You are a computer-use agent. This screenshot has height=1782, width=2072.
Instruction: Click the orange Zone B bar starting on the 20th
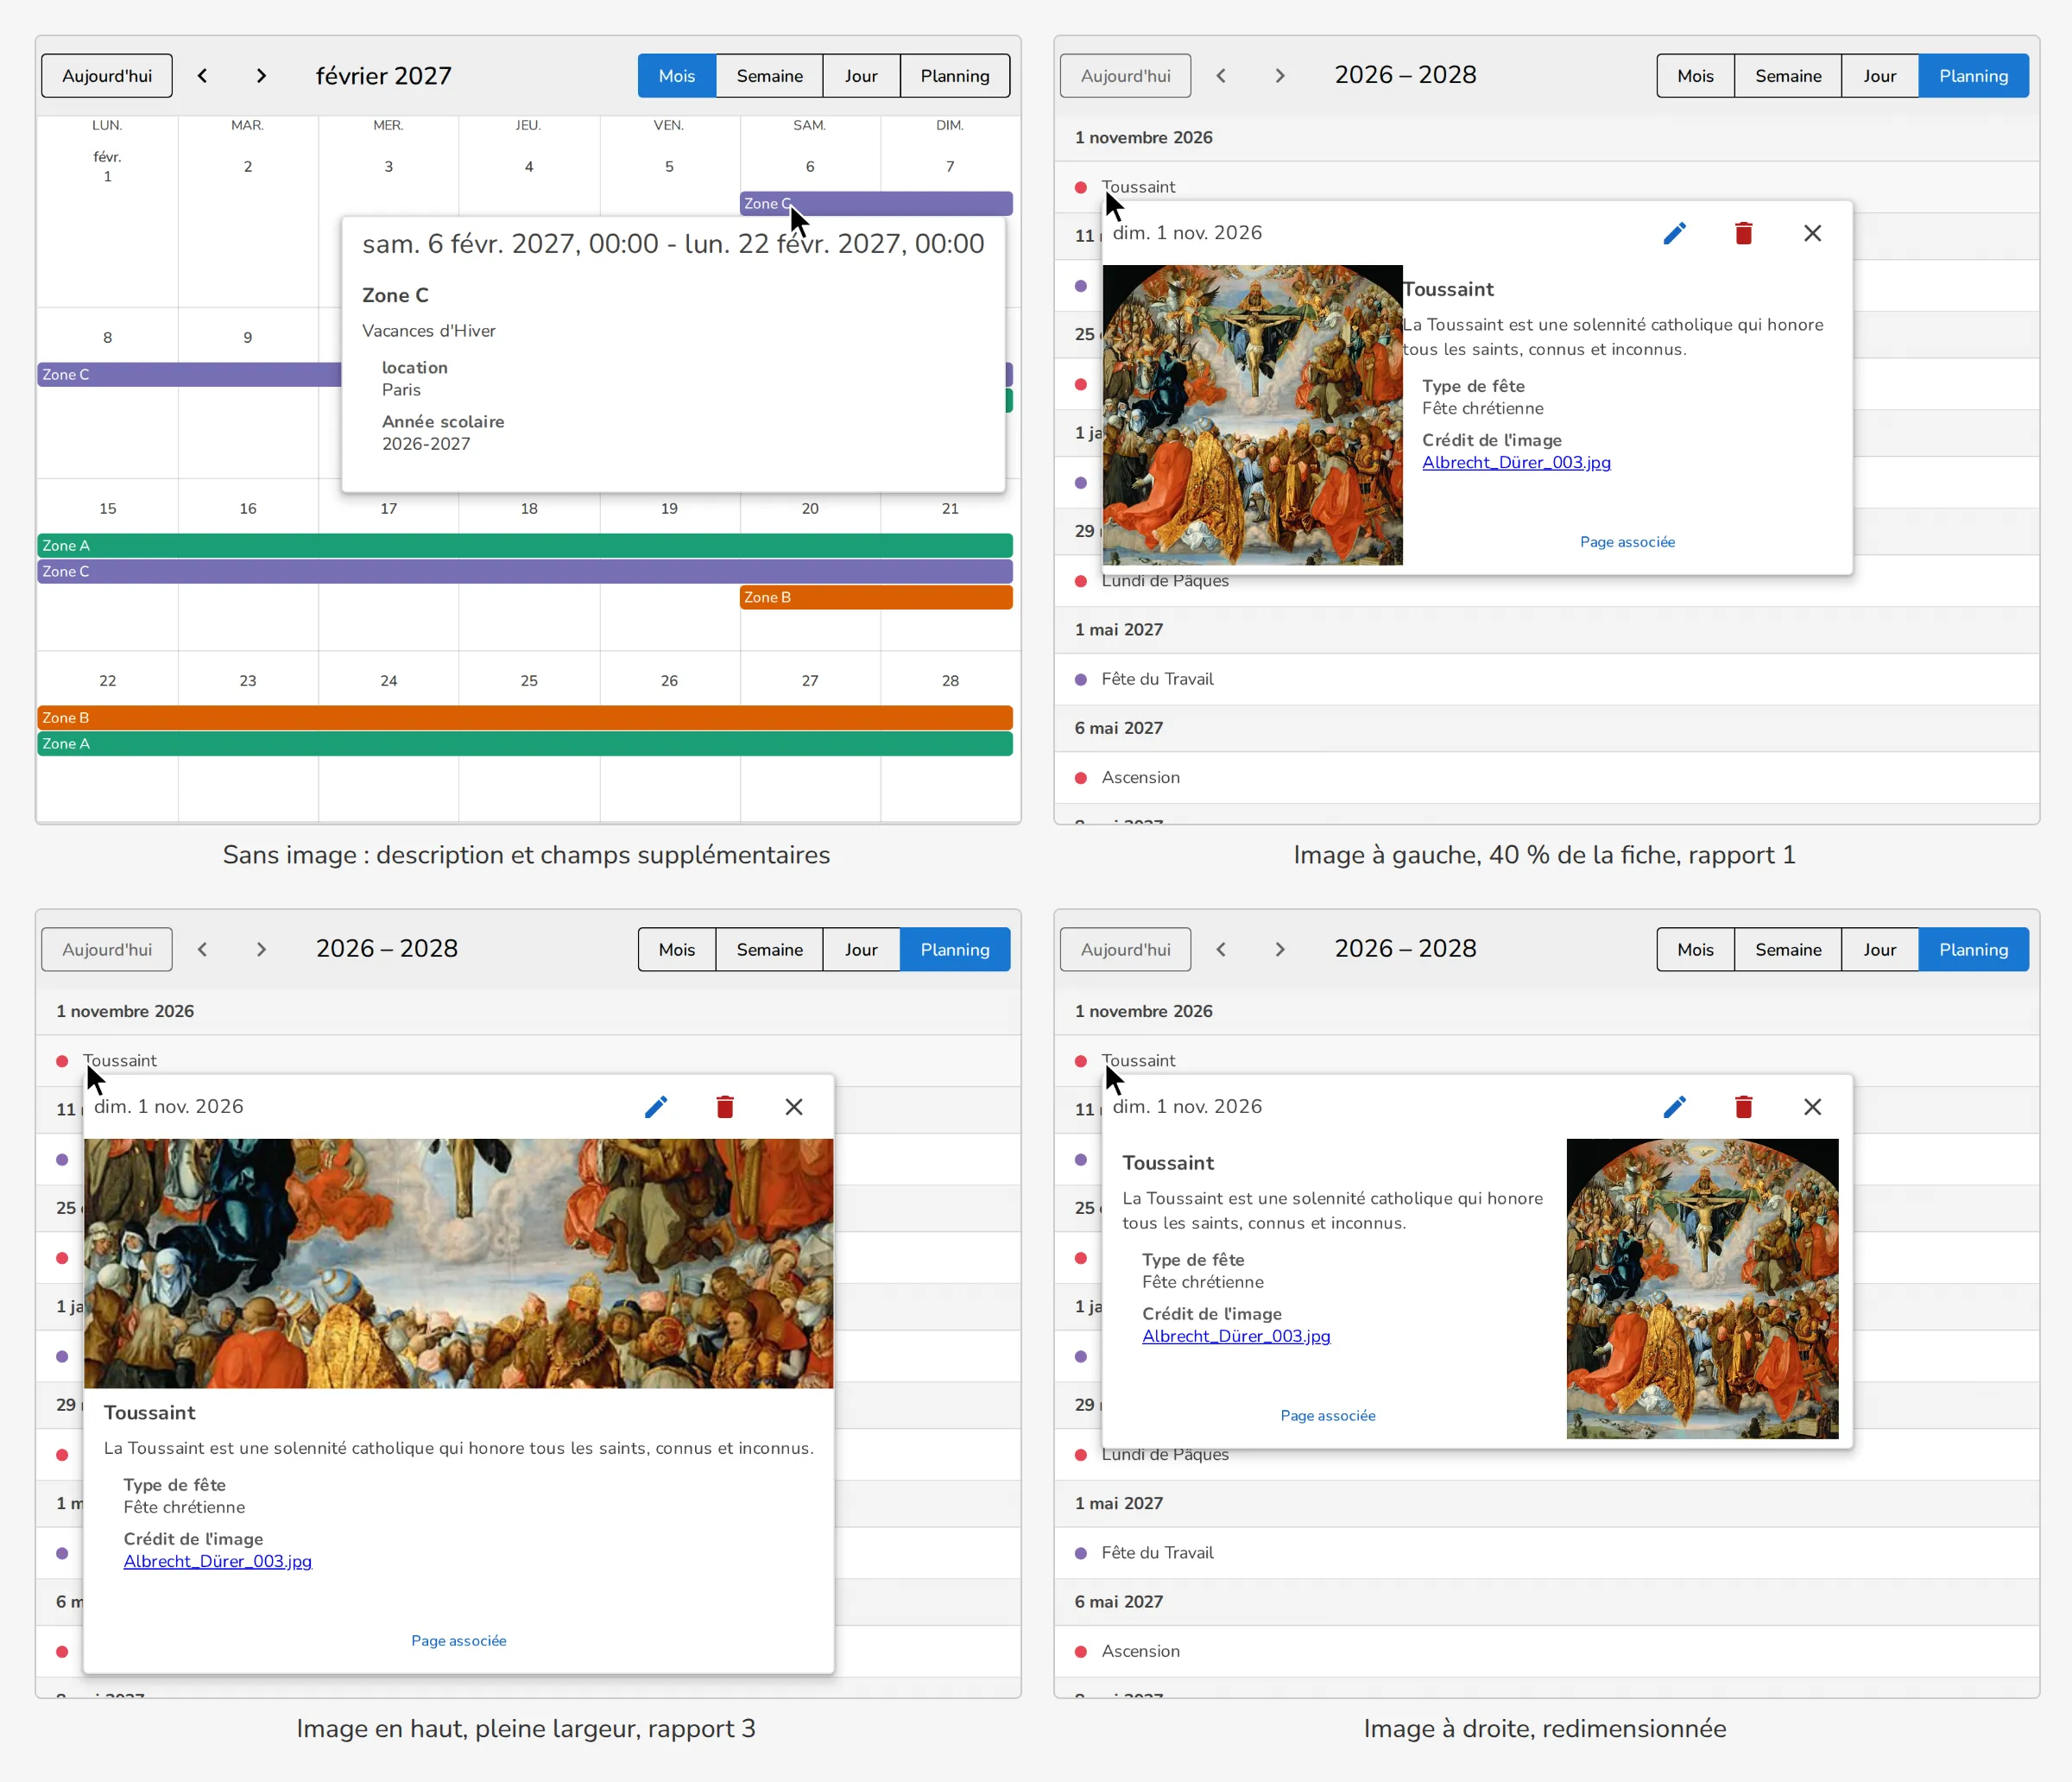click(876, 597)
